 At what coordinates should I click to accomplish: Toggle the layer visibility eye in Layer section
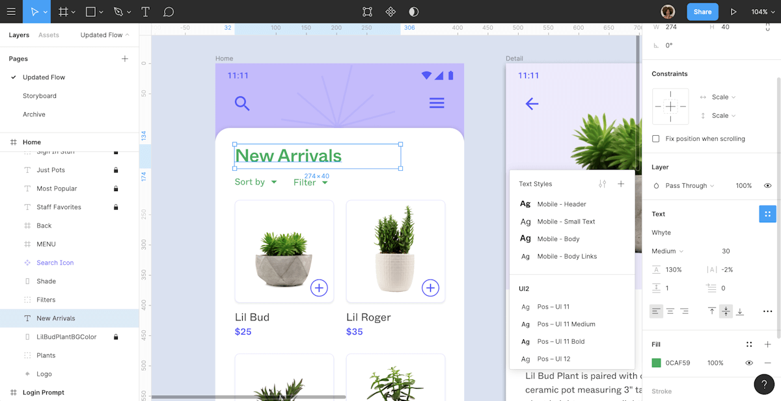click(x=767, y=185)
